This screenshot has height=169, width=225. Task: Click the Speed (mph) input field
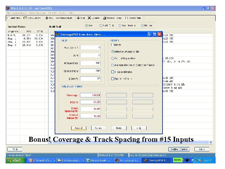pos(90,71)
